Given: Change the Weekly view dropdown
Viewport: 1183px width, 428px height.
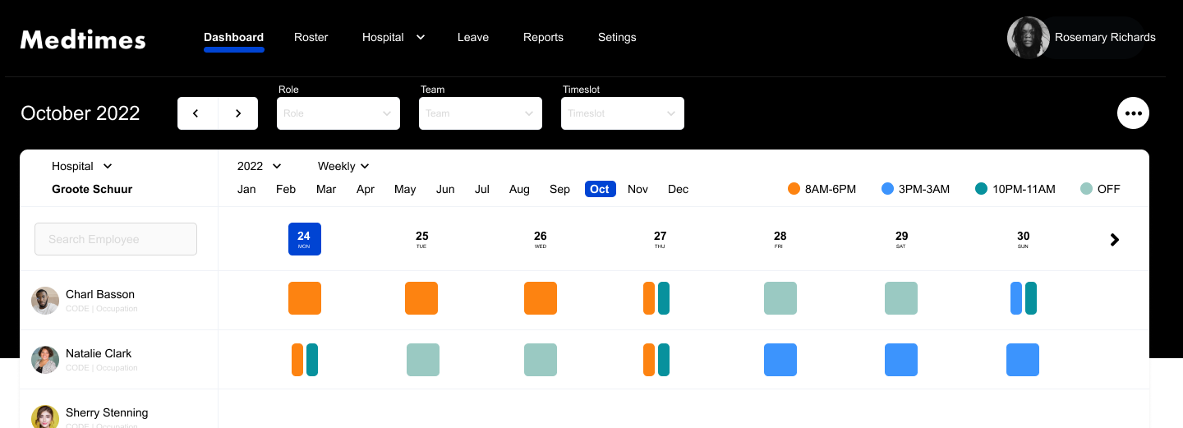Looking at the screenshot, I should tap(343, 166).
